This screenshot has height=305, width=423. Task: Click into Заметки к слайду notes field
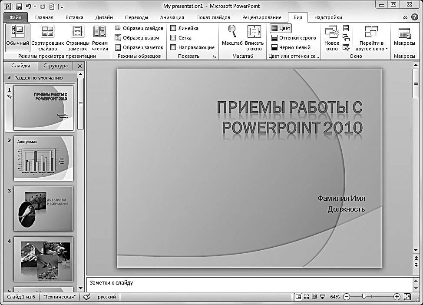point(249,284)
